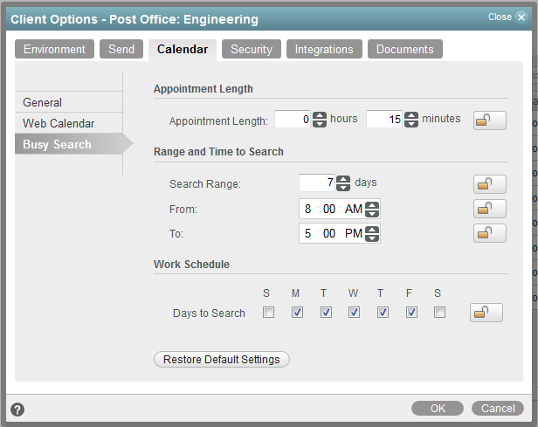The width and height of the screenshot is (538, 427).
Task: Adjust the appointment hours spinner arrows
Action: click(x=320, y=120)
